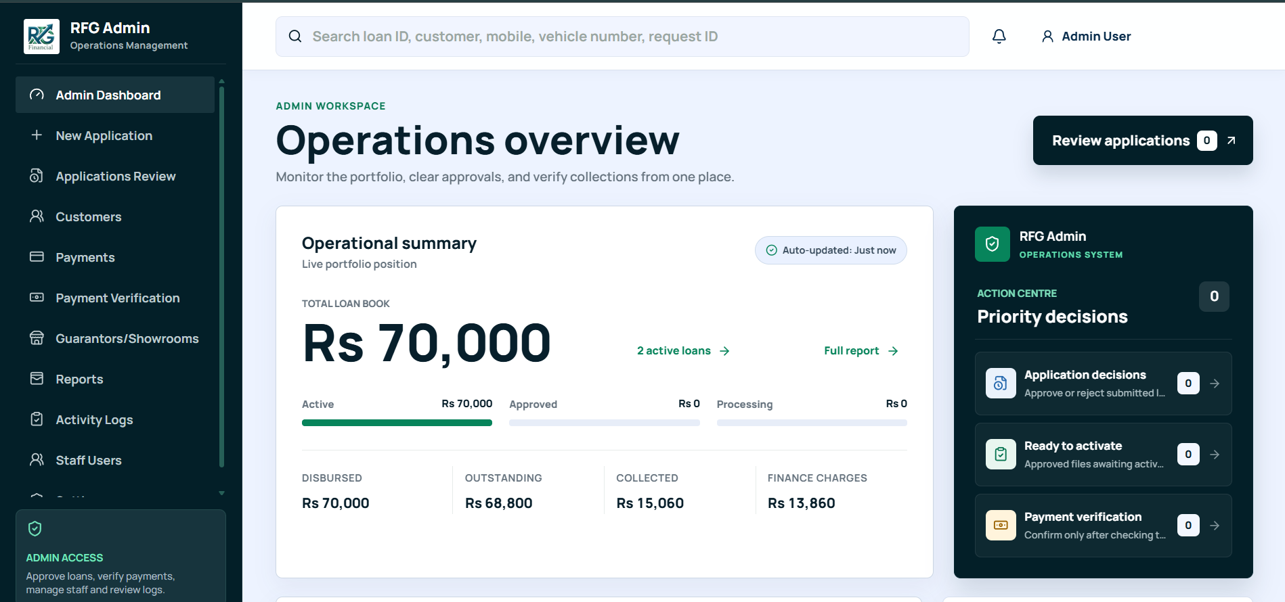
Task: Click the sidebar scrollbar down arrow
Action: (221, 493)
